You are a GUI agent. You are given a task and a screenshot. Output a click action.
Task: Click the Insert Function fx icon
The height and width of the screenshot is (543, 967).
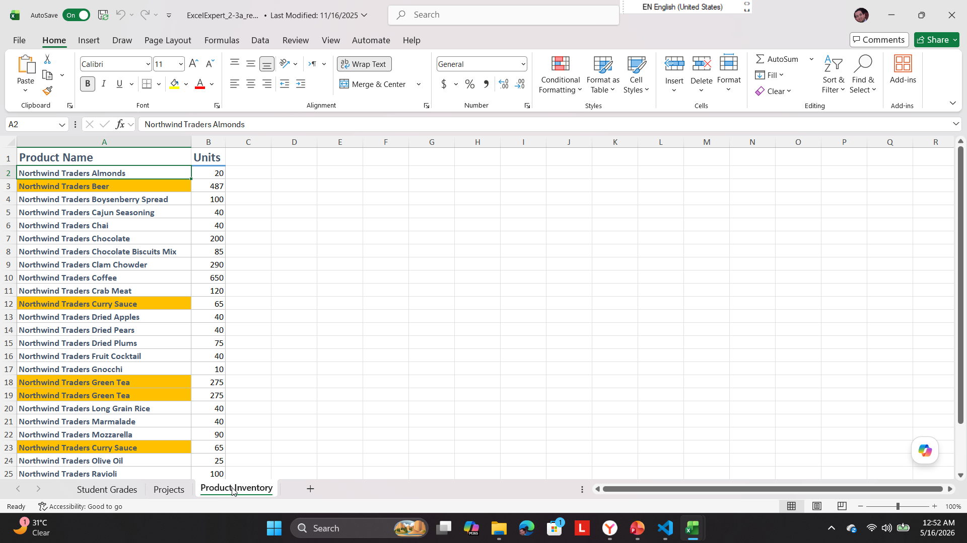click(x=120, y=124)
